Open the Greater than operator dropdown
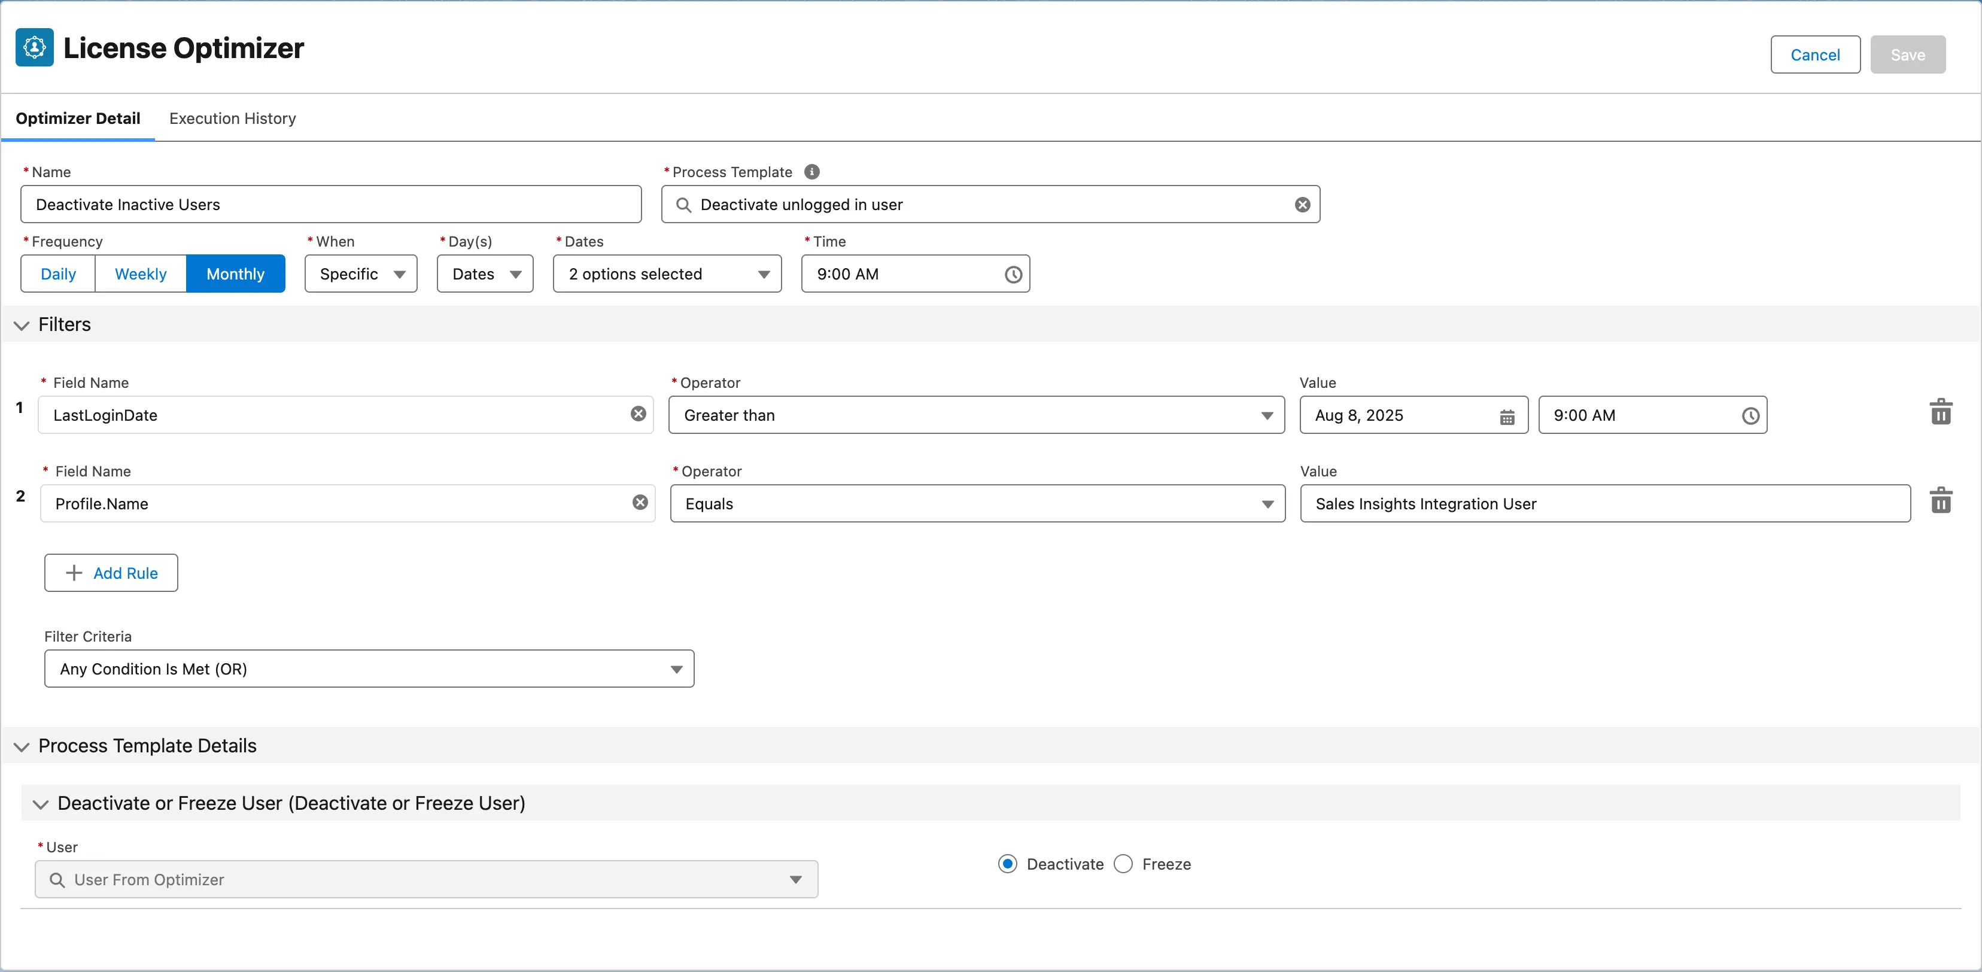Image resolution: width=1982 pixels, height=972 pixels. [x=975, y=415]
